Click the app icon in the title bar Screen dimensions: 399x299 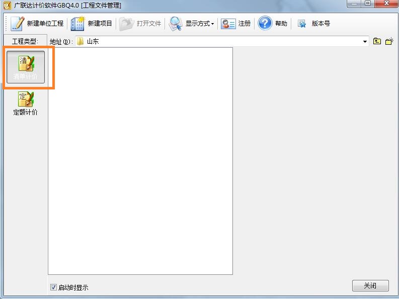click(8, 6)
